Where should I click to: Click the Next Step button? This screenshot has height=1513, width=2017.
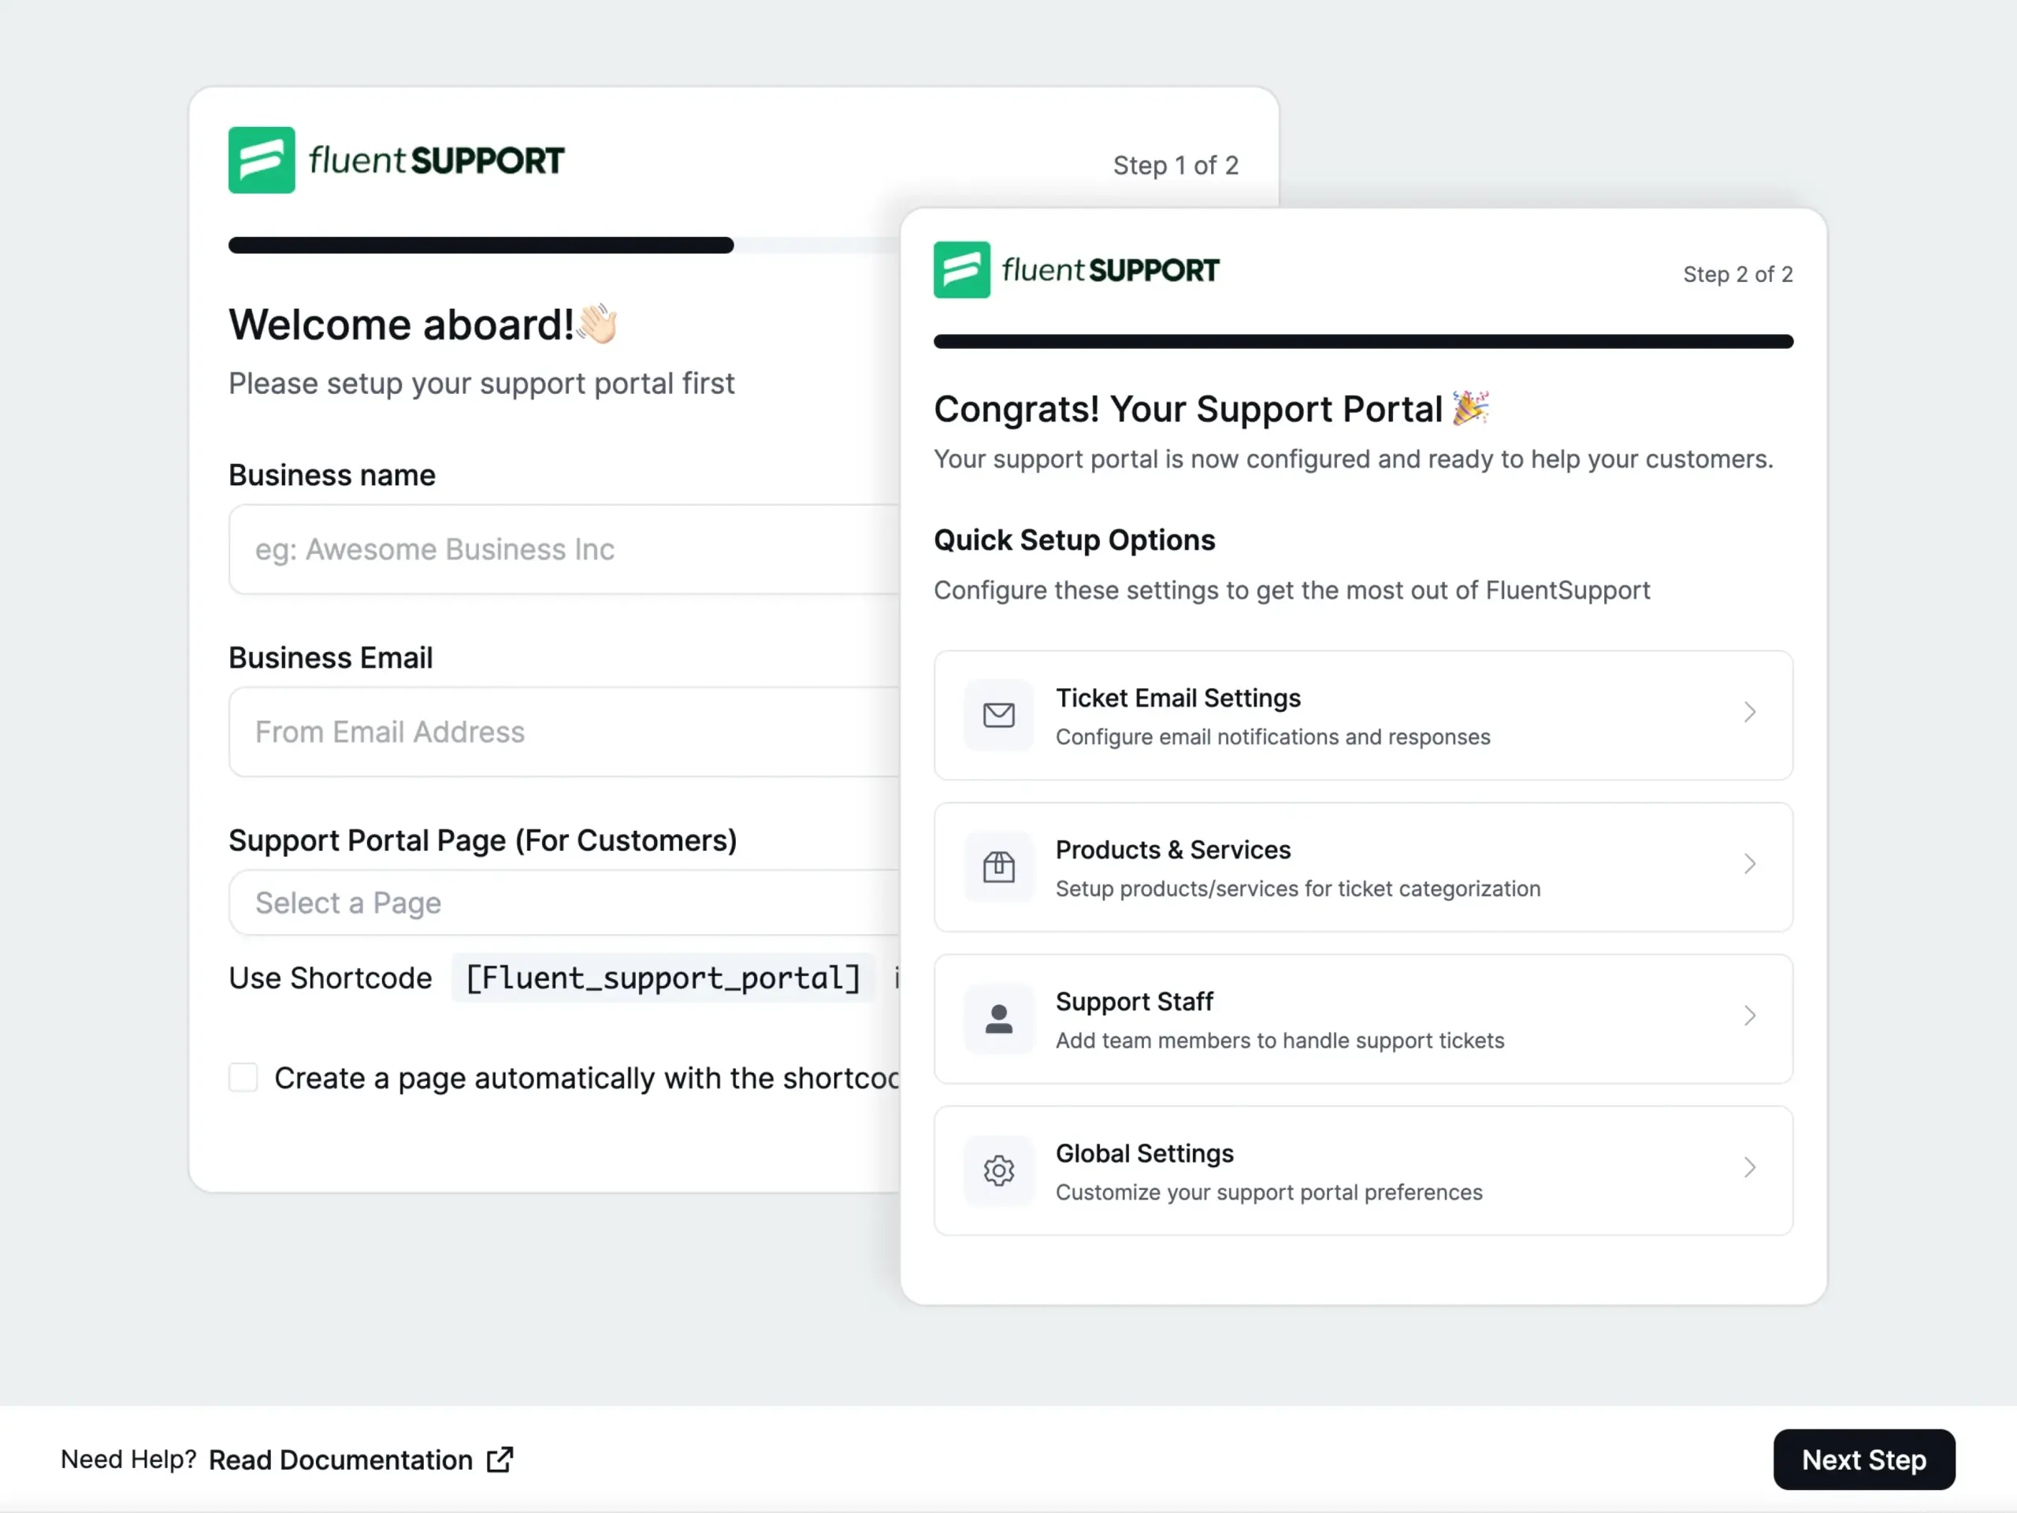click(x=1864, y=1459)
